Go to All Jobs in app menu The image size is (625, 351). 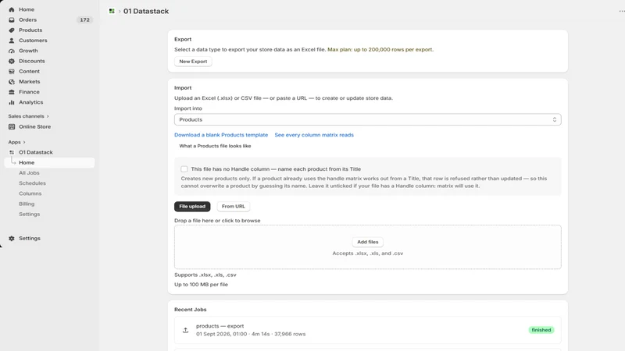pyautogui.click(x=29, y=173)
